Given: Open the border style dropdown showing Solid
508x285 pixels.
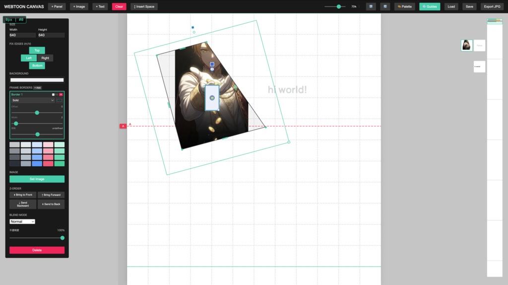Looking at the screenshot, I should coord(33,100).
